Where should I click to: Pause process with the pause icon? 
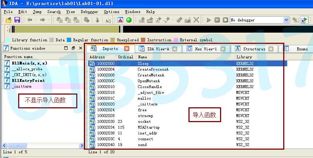217,20
